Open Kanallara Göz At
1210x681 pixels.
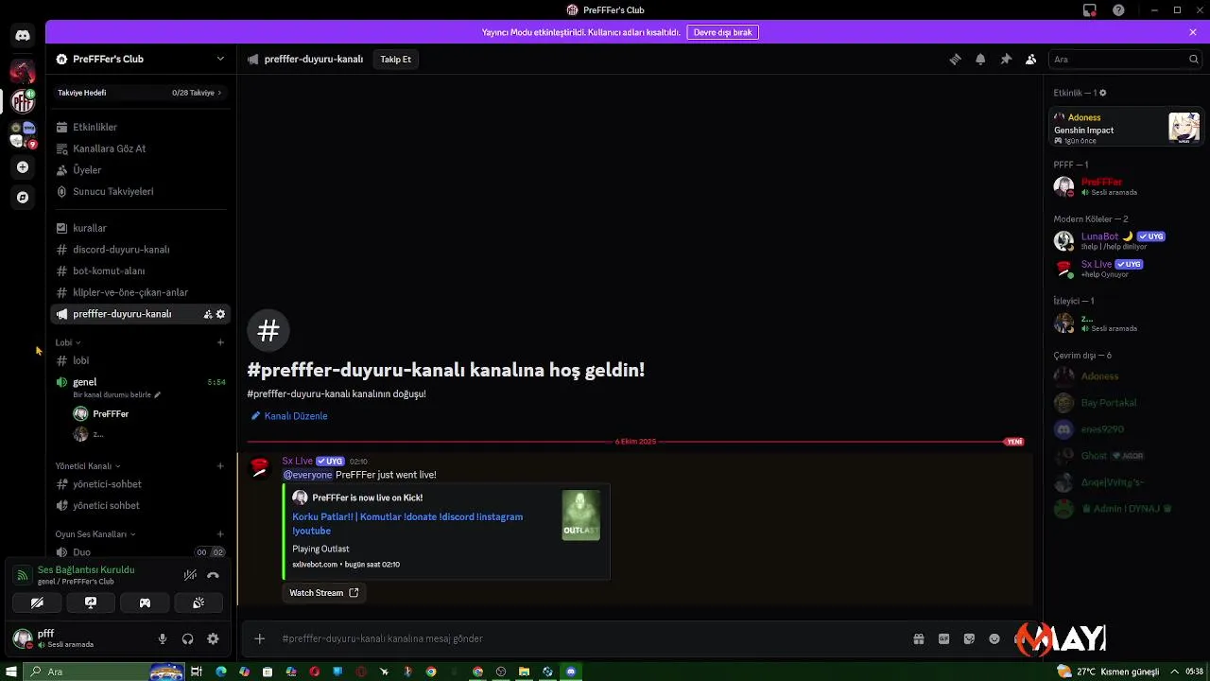coord(141,148)
